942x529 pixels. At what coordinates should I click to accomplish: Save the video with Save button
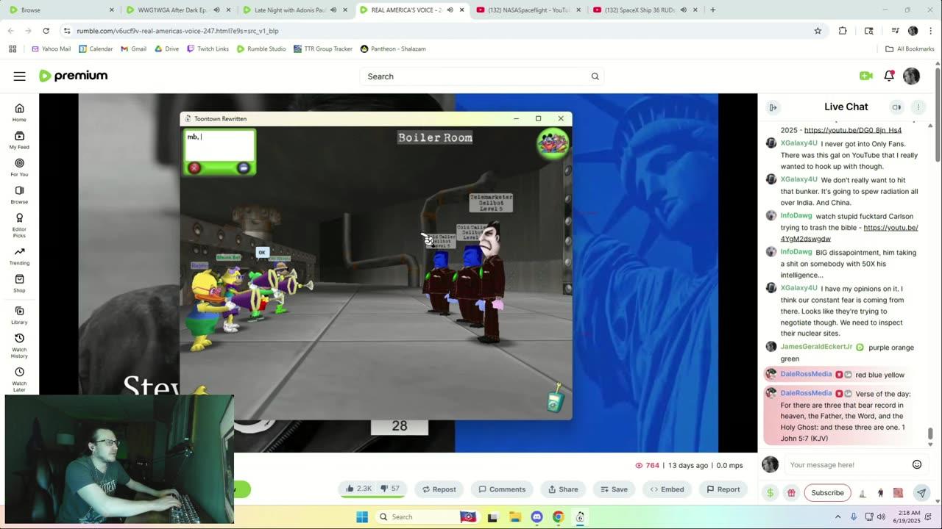pyautogui.click(x=614, y=489)
